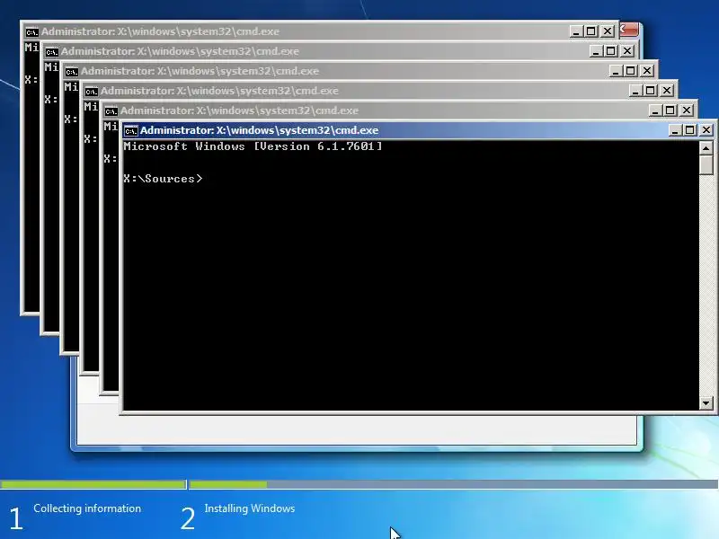This screenshot has width=719, height=539.
Task: Click the step number "2" at bottom
Action: pyautogui.click(x=188, y=518)
